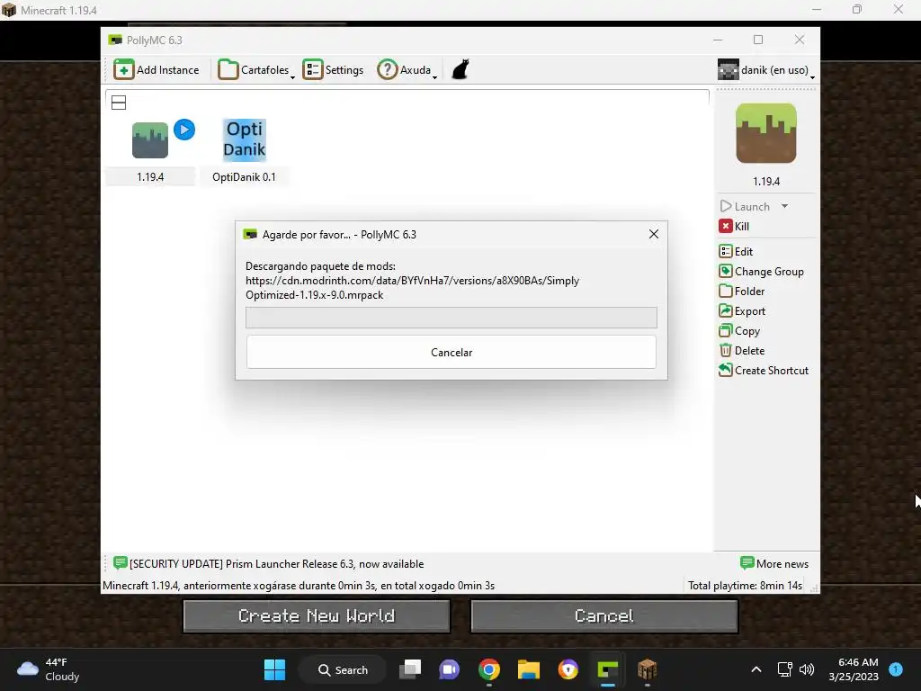Open Task View on taskbar

click(x=410, y=669)
